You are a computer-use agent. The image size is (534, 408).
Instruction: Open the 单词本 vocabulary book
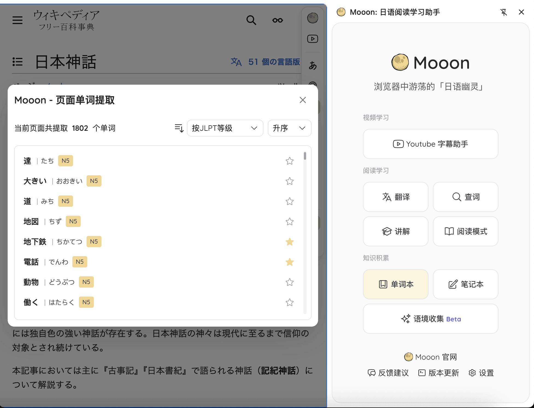395,284
